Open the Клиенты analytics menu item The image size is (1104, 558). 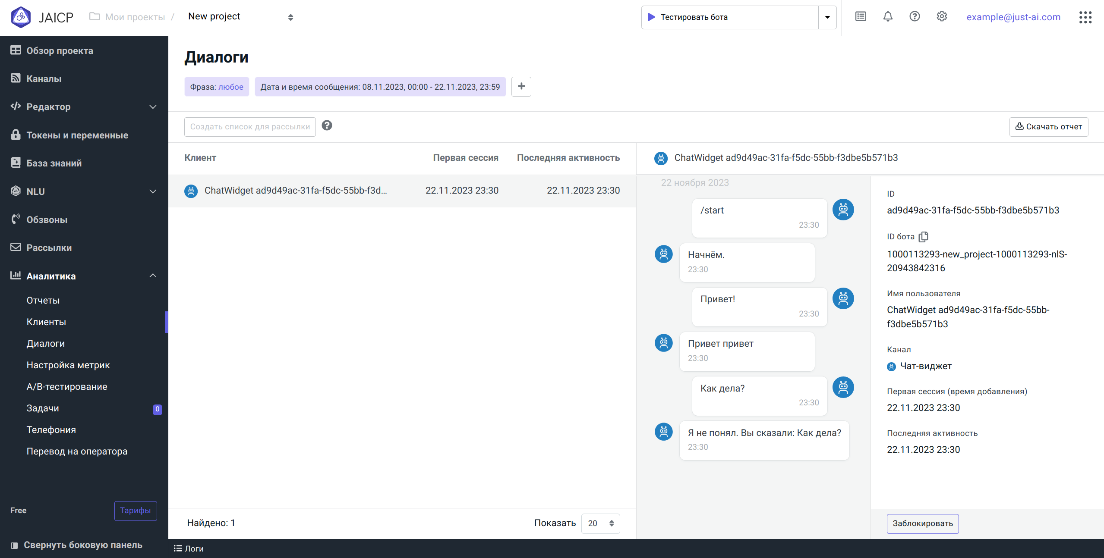point(46,322)
